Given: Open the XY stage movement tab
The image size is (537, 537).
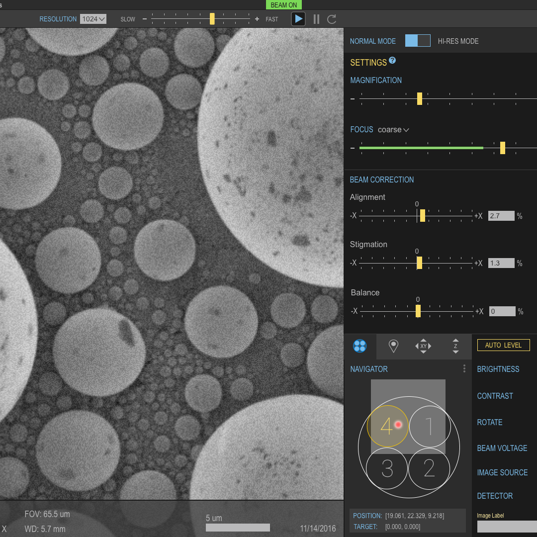Looking at the screenshot, I should [x=423, y=346].
